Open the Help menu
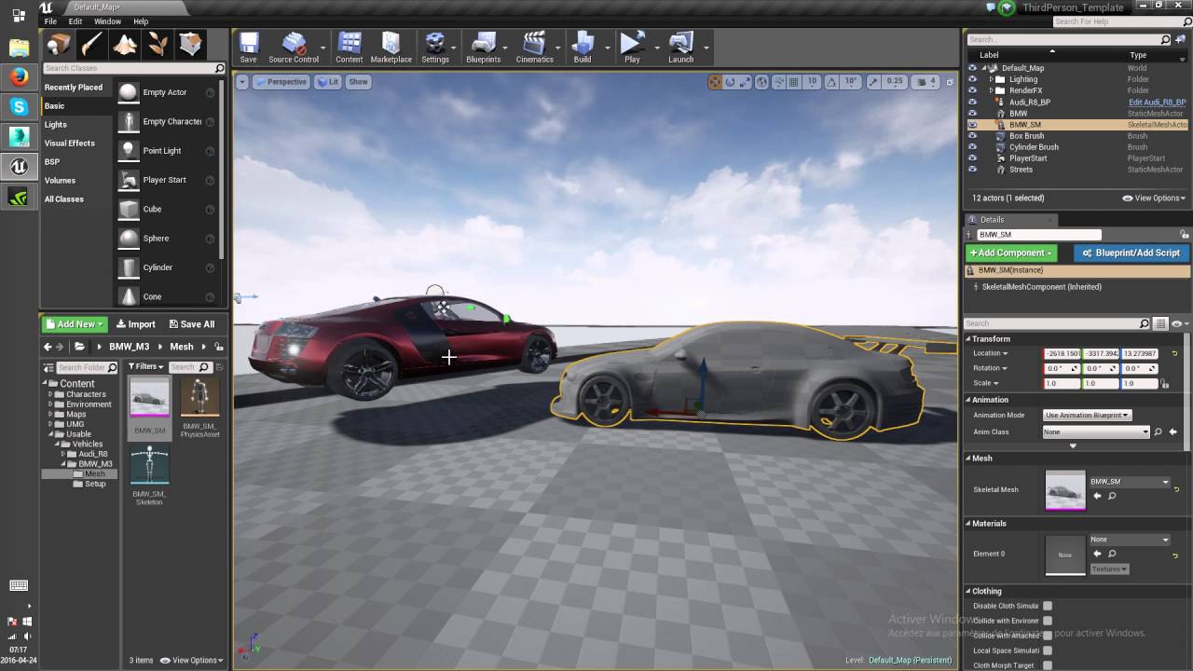The width and height of the screenshot is (1193, 671). pos(141,21)
